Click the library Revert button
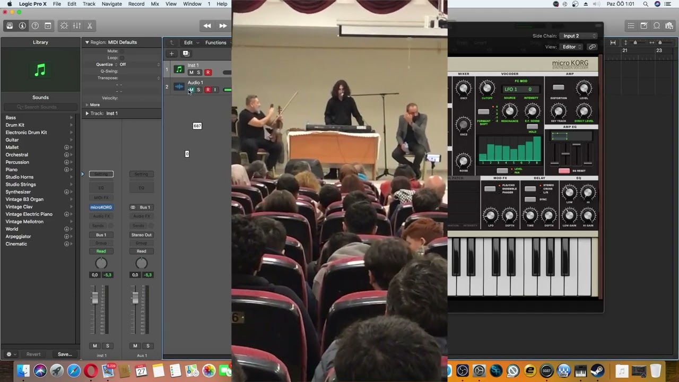 (33, 354)
